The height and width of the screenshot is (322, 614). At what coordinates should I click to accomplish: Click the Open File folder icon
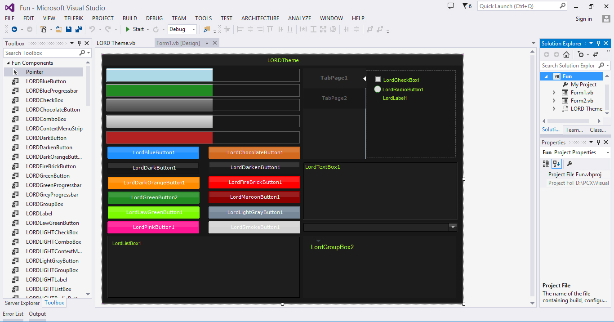tap(59, 29)
